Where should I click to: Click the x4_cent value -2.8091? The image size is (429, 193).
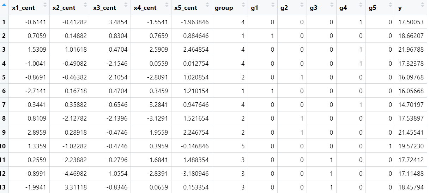coord(158,77)
